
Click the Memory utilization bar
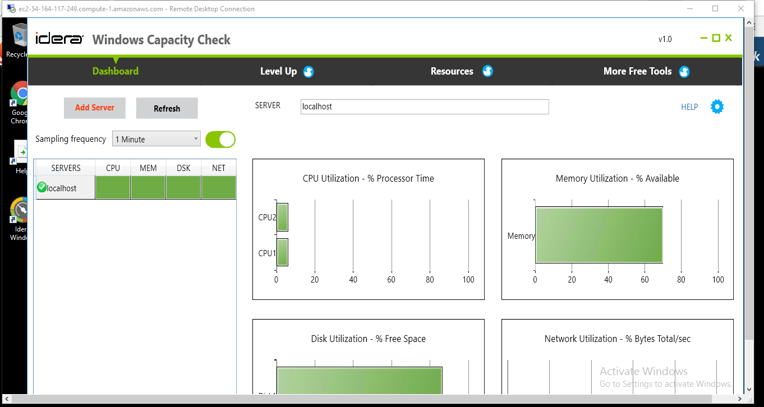pos(599,235)
